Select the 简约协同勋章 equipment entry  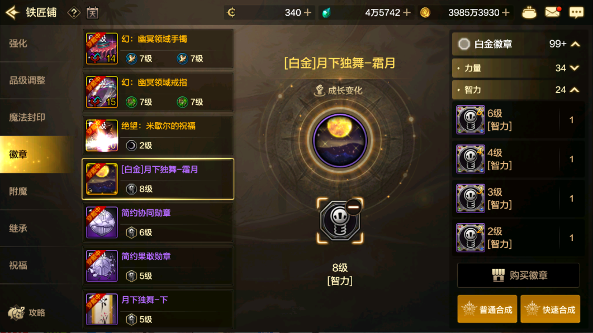point(158,223)
